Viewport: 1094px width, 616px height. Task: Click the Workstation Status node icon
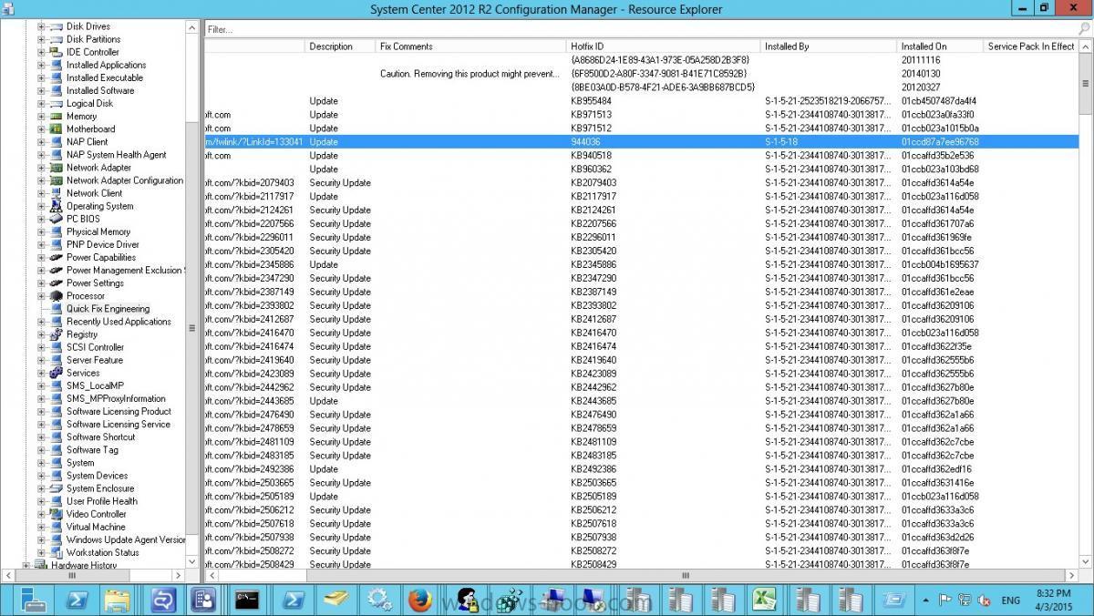(x=56, y=552)
